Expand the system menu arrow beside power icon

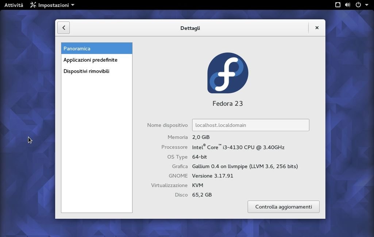pos(366,5)
